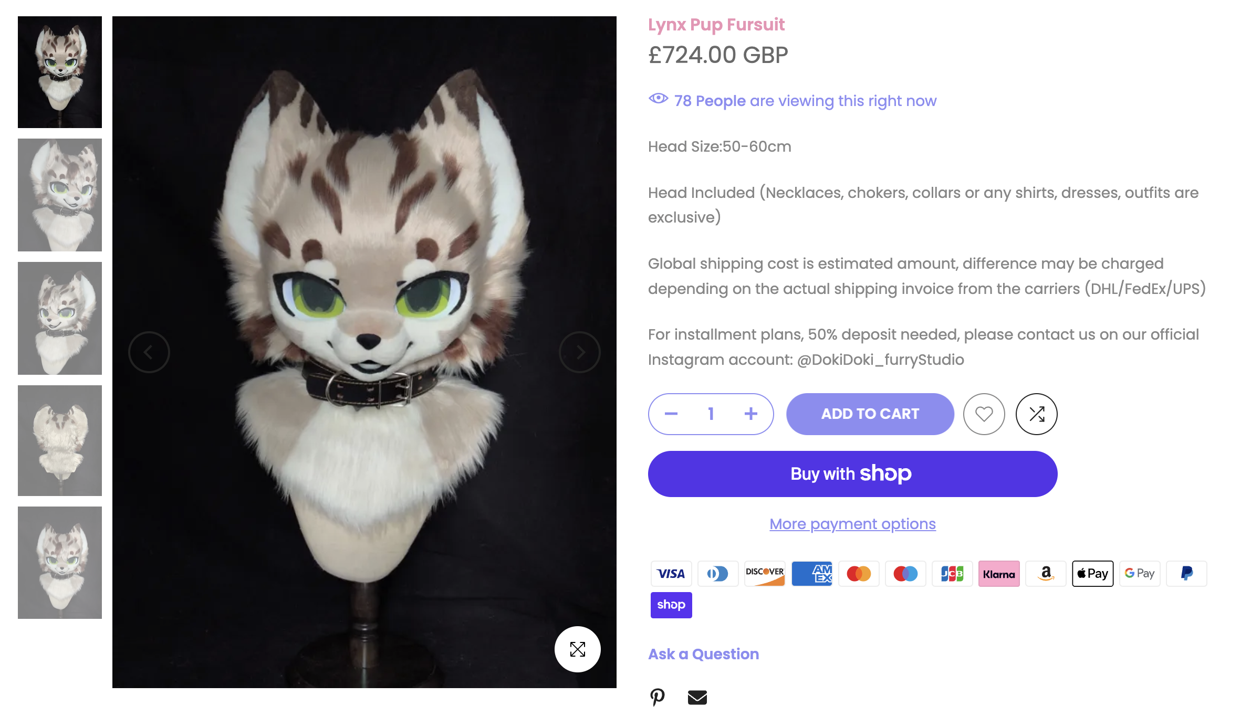Decrease quantity with minus button
1251x717 pixels.
[x=671, y=414]
